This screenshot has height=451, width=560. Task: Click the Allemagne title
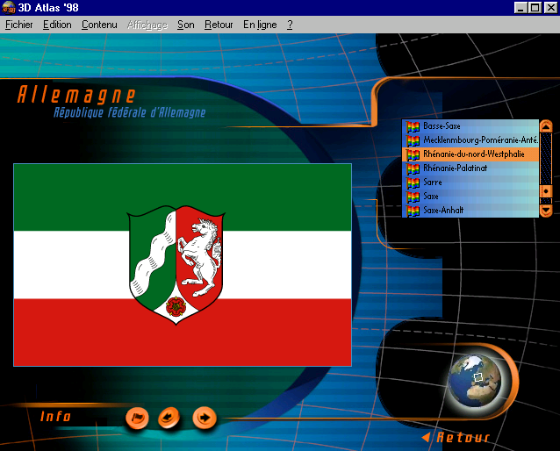click(76, 95)
